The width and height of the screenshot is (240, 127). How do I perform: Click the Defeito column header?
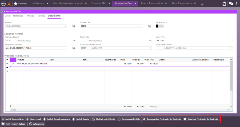[x=162, y=60]
